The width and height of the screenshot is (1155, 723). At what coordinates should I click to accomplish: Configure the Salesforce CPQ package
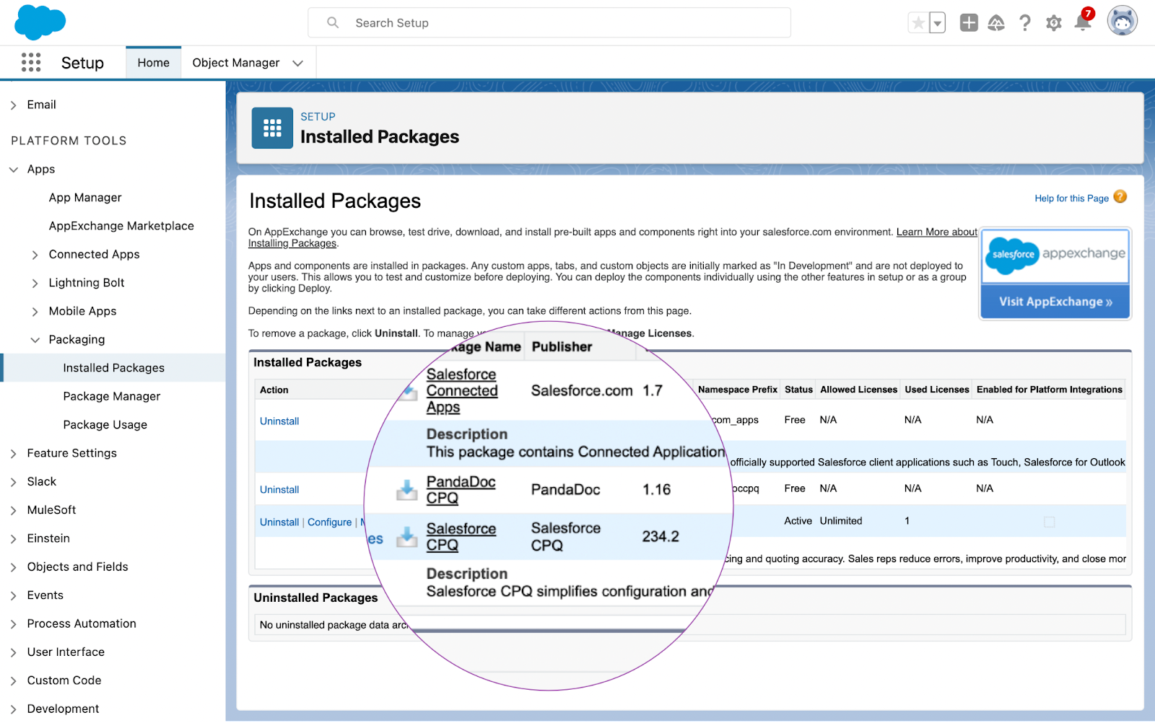tap(330, 522)
